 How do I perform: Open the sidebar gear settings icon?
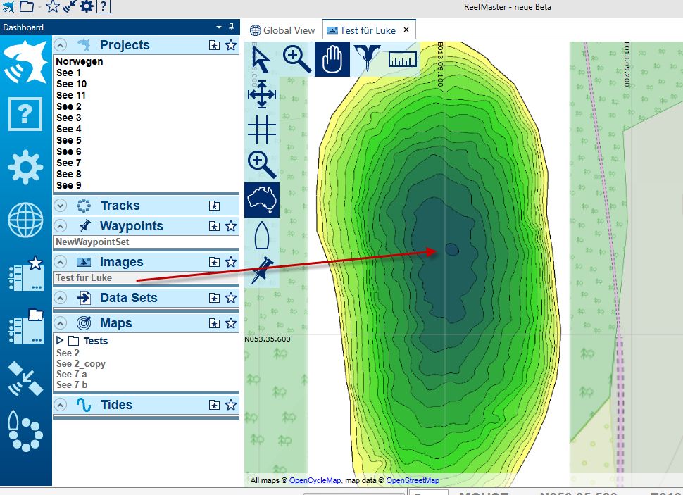pyautogui.click(x=25, y=167)
